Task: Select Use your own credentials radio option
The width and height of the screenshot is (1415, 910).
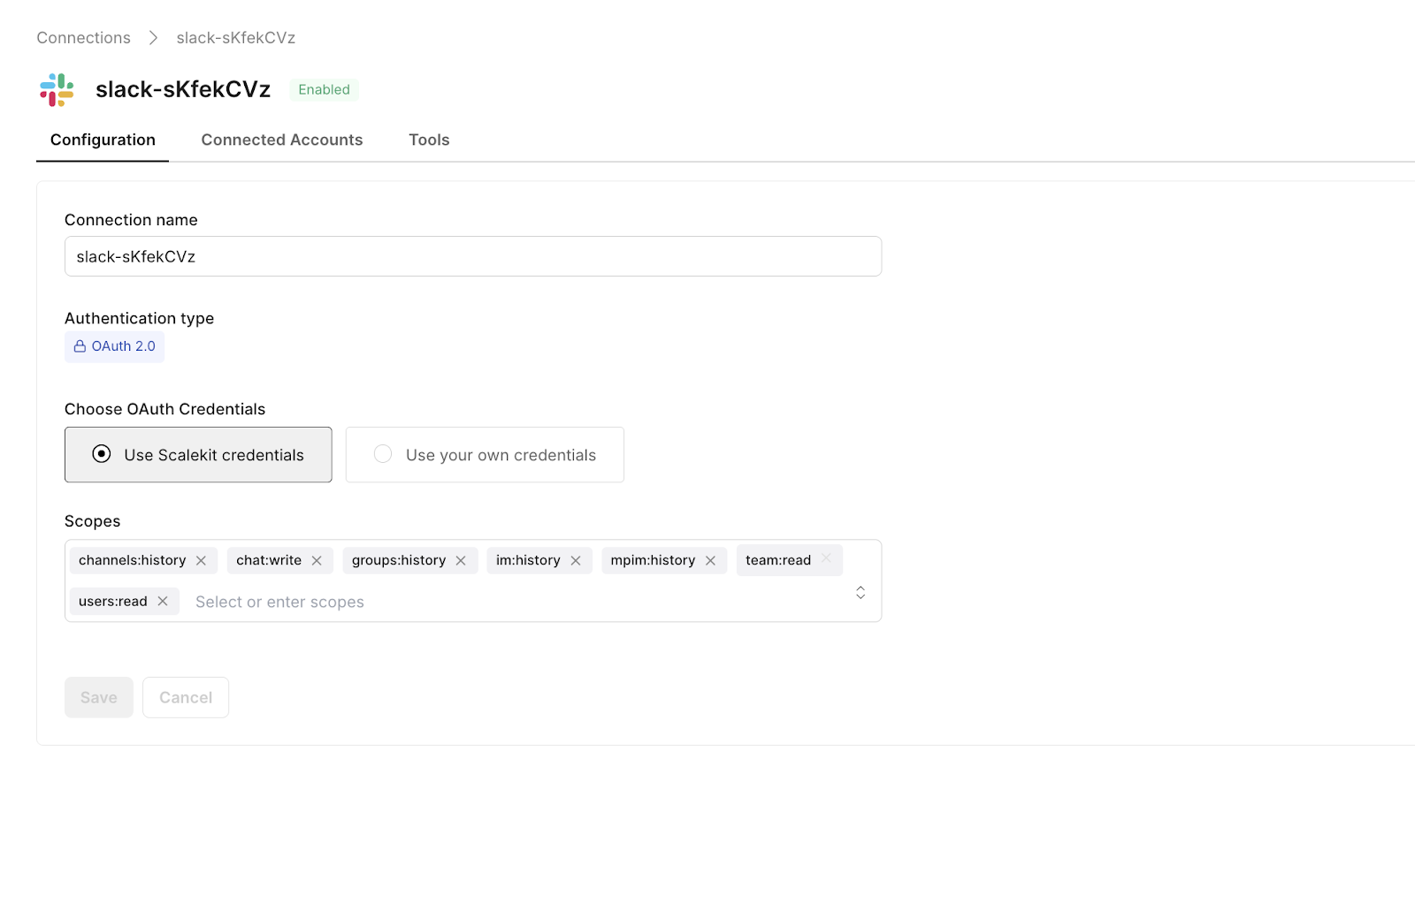Action: [x=485, y=455]
